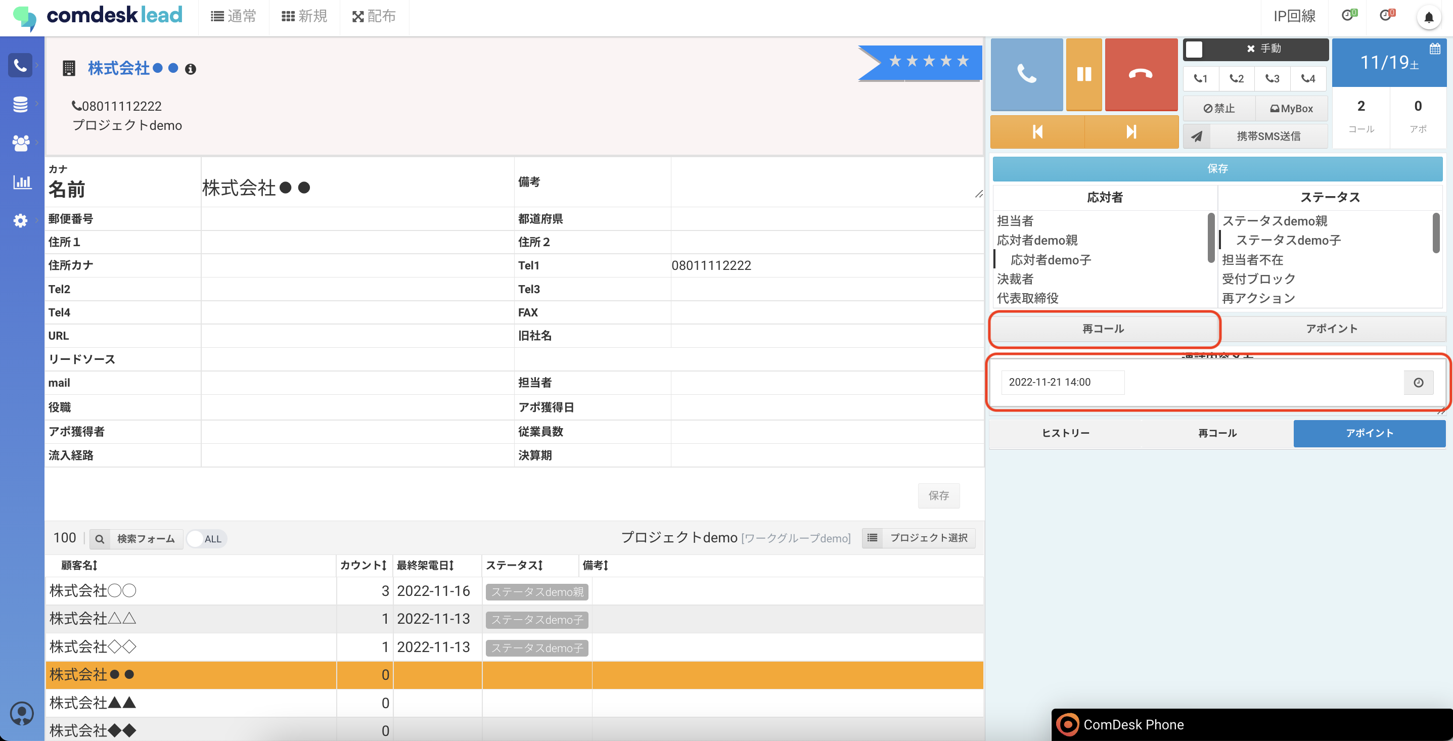Switch to the 配布 view tab
Screen dimensions: 1453x741
(x=375, y=16)
